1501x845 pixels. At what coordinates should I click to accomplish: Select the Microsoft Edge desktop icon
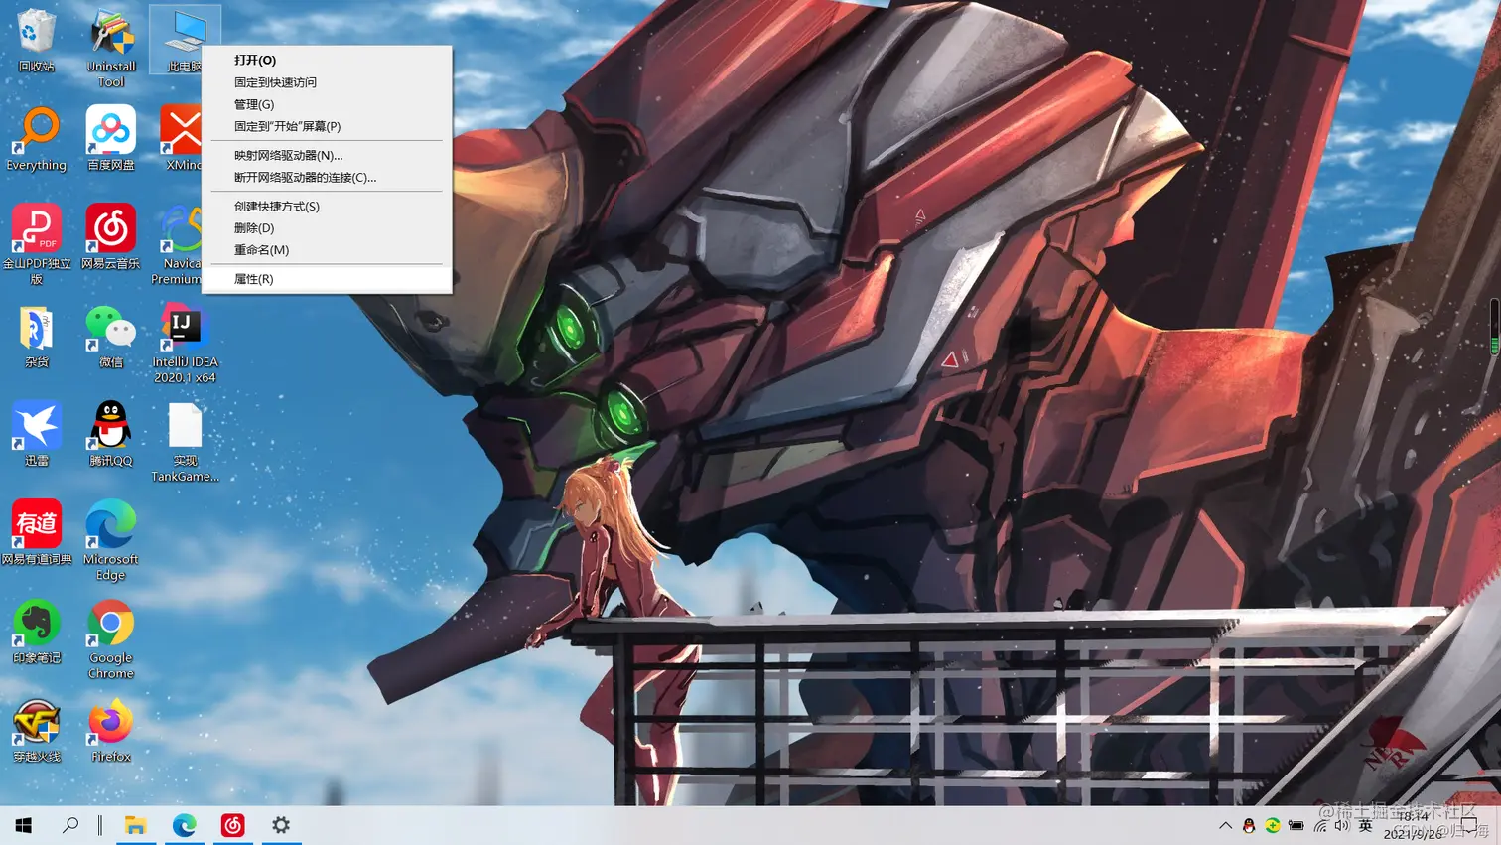[x=111, y=540]
